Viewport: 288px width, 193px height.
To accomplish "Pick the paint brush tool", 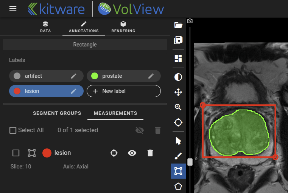I will (178, 156).
